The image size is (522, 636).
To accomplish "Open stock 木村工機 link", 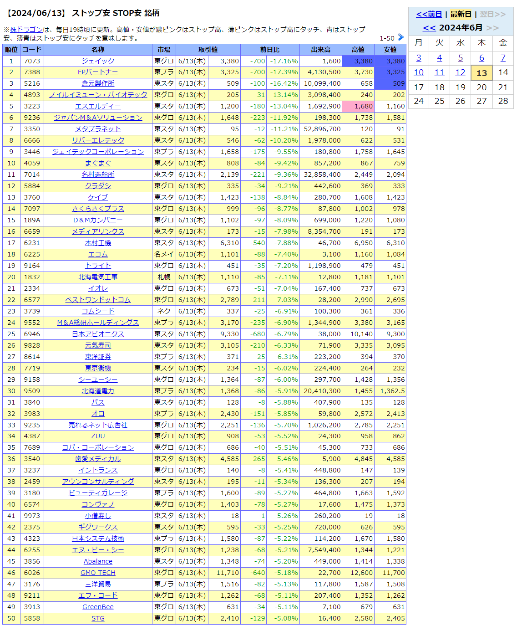I will point(98,243).
